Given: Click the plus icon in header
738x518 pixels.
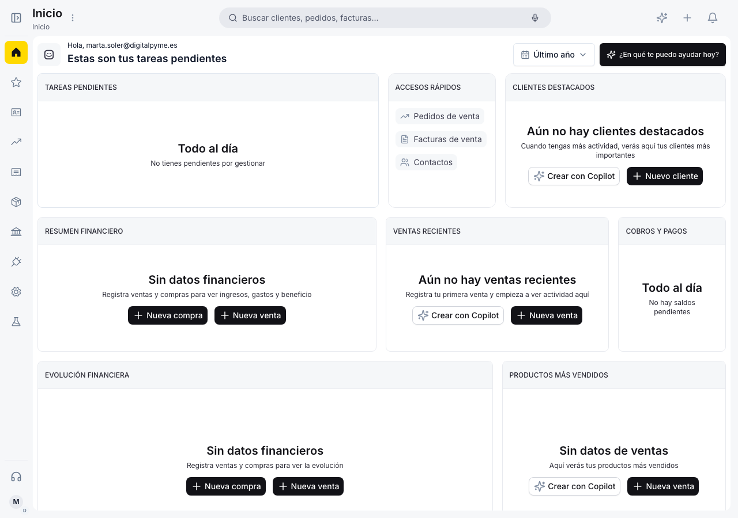Looking at the screenshot, I should click(687, 18).
